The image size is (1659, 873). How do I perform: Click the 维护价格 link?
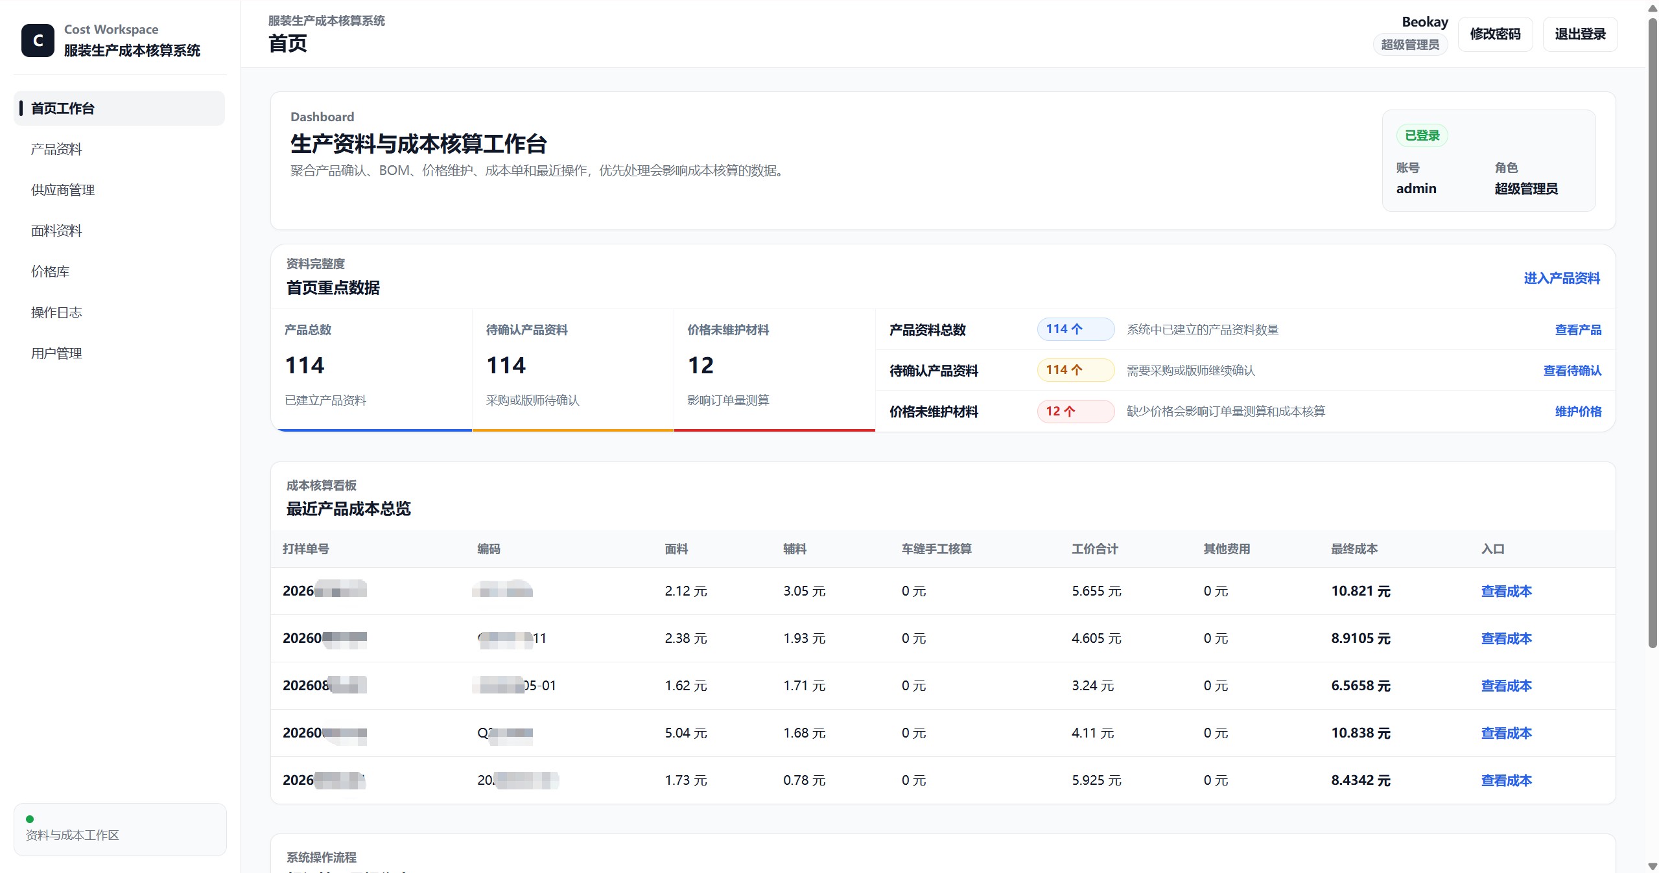point(1578,412)
